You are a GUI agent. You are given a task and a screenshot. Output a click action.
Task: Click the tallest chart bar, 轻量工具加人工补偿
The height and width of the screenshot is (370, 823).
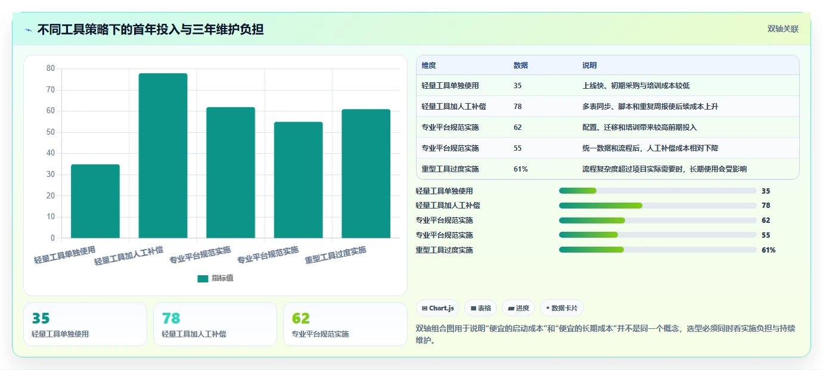163,156
